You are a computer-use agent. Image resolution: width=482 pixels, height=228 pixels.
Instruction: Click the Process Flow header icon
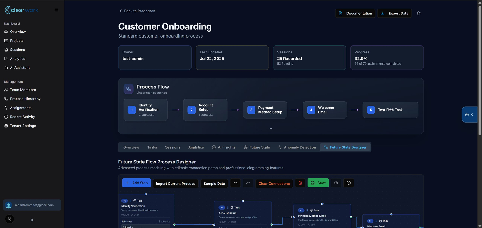click(x=129, y=89)
